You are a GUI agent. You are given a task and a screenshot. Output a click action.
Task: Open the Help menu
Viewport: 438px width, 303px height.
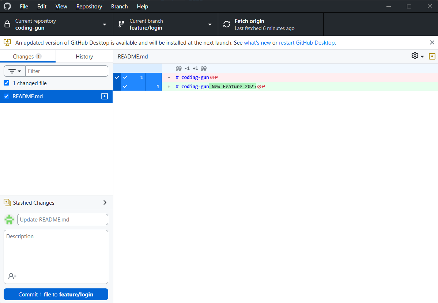143,7
